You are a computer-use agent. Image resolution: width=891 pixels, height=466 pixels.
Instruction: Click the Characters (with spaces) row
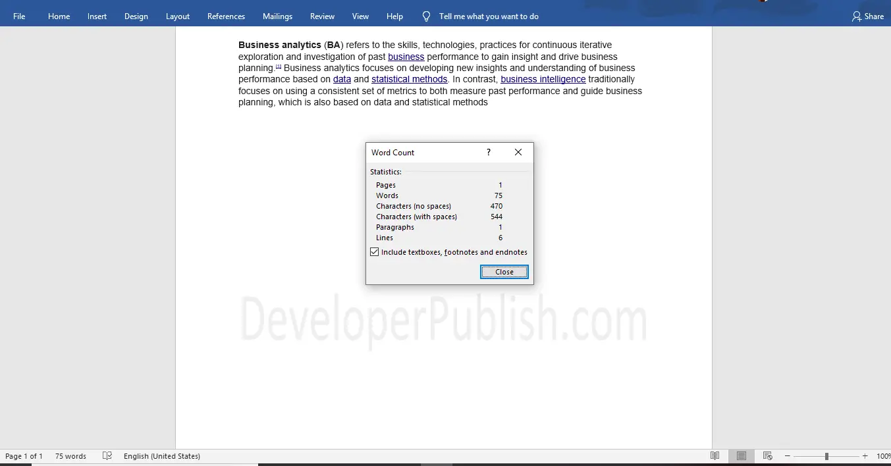[439, 217]
